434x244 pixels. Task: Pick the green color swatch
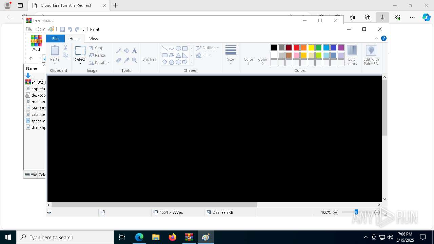(x=319, y=48)
